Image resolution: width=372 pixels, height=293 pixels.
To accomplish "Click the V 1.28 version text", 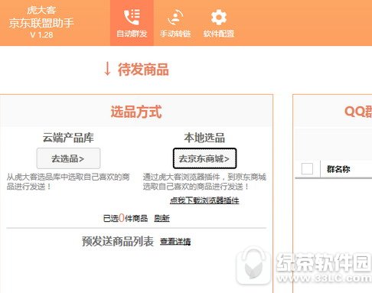I will click(41, 34).
